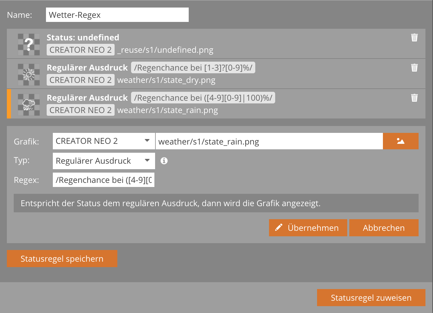Delete the 'Status: undefined' rule via trash icon
433x313 pixels.
414,38
